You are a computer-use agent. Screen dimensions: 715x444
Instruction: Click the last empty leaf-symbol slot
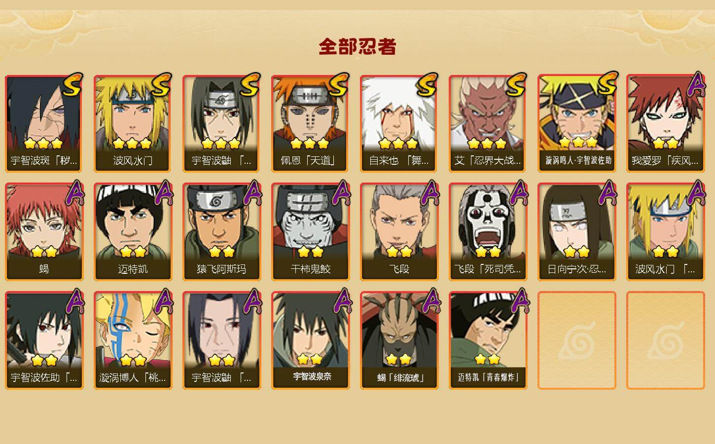tap(665, 340)
